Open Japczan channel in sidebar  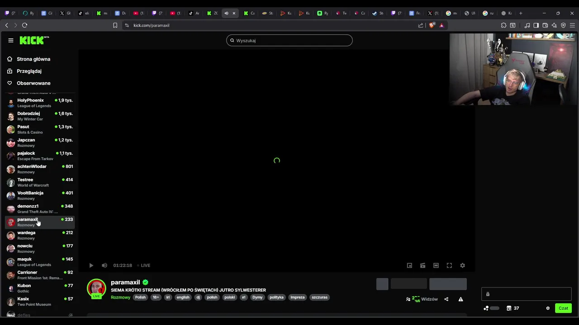40,143
